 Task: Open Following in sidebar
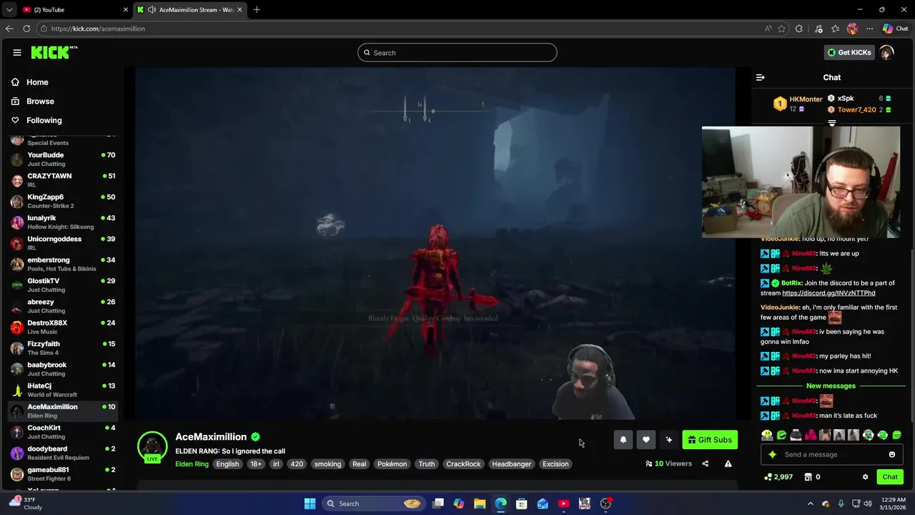tap(44, 120)
